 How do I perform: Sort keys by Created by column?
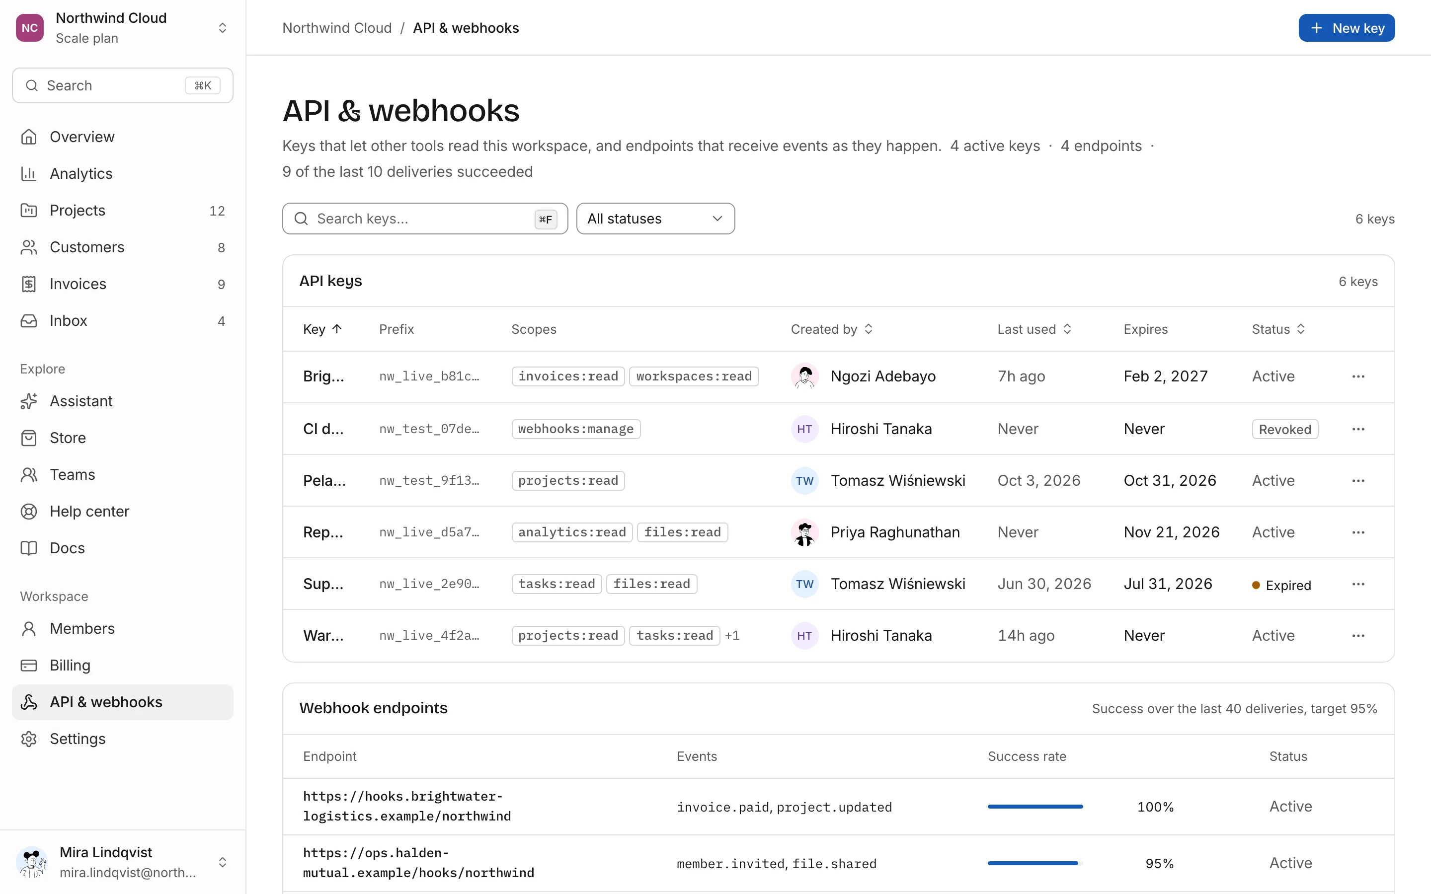coord(831,329)
